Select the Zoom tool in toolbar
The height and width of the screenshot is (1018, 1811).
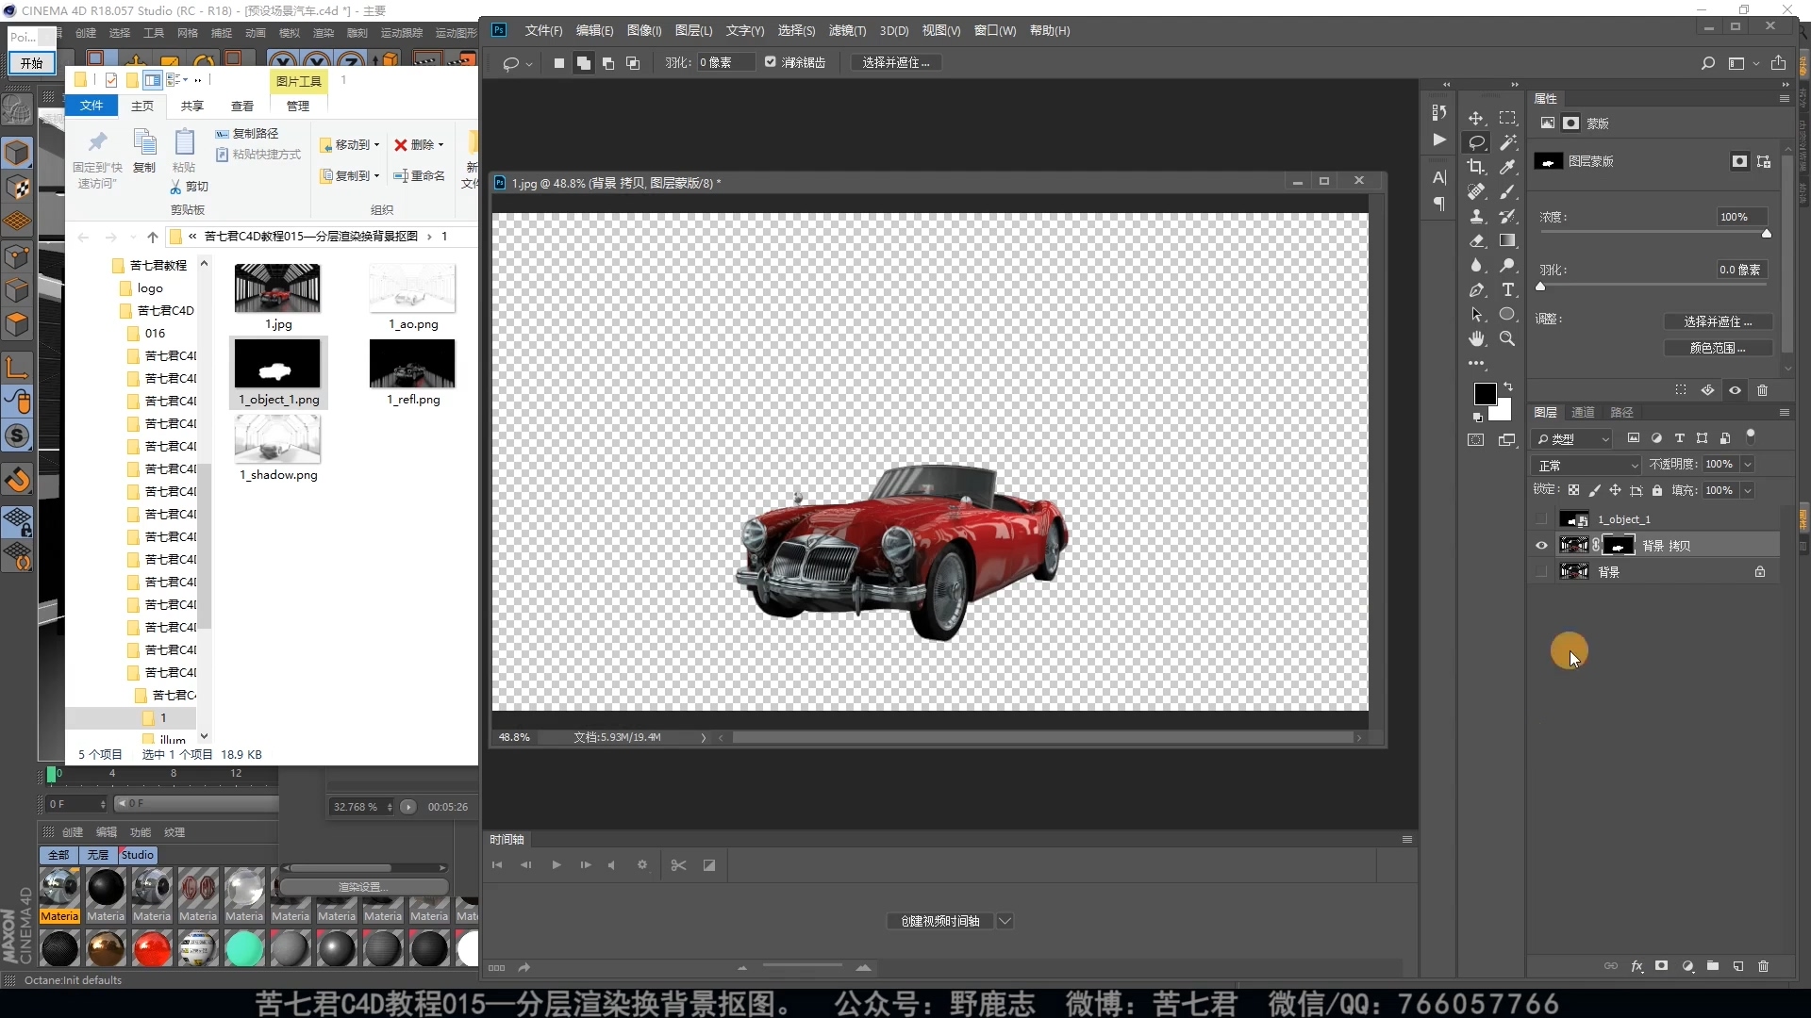[1508, 338]
